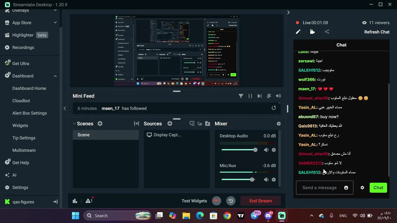
Task: Open Chrome from the taskbar
Action: click(227, 216)
